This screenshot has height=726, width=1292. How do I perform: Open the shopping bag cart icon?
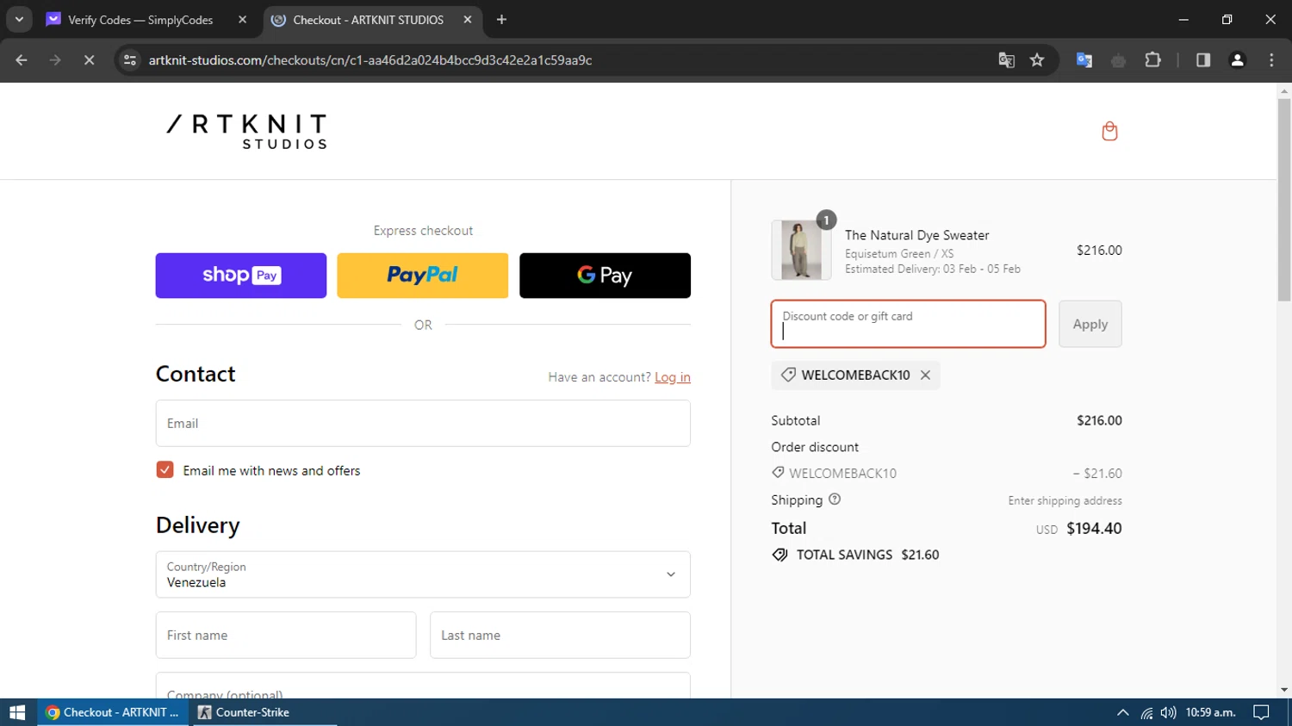coord(1109,131)
